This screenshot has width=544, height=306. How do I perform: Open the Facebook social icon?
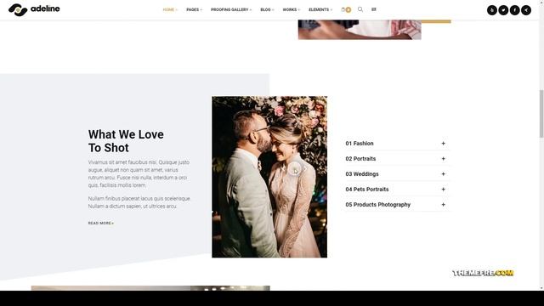tap(514, 10)
